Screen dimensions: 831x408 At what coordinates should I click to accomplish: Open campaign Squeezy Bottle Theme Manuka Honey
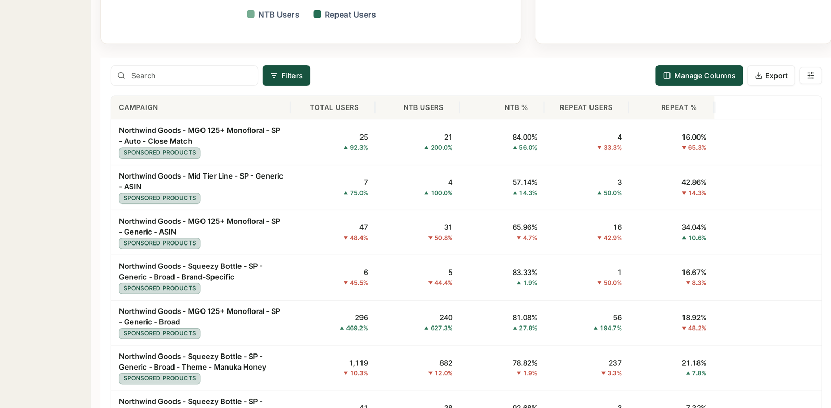[x=193, y=362]
